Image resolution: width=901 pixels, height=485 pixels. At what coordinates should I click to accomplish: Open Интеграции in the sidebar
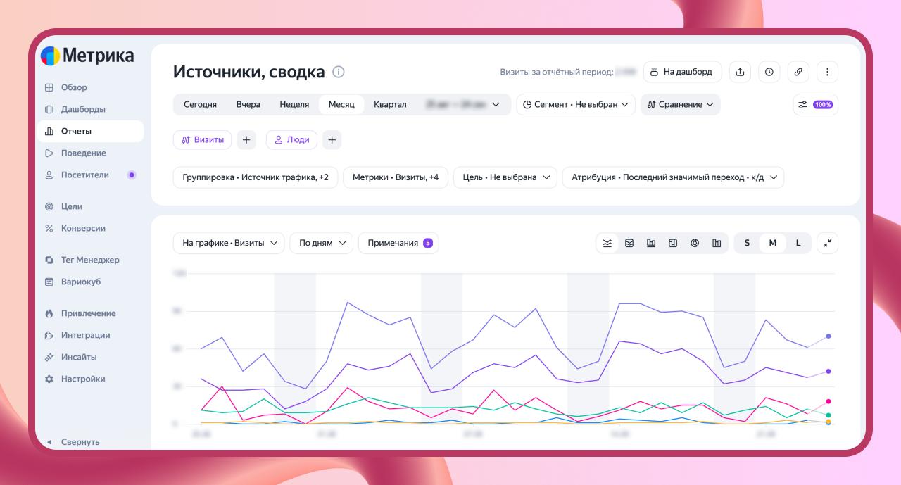pyautogui.click(x=91, y=335)
